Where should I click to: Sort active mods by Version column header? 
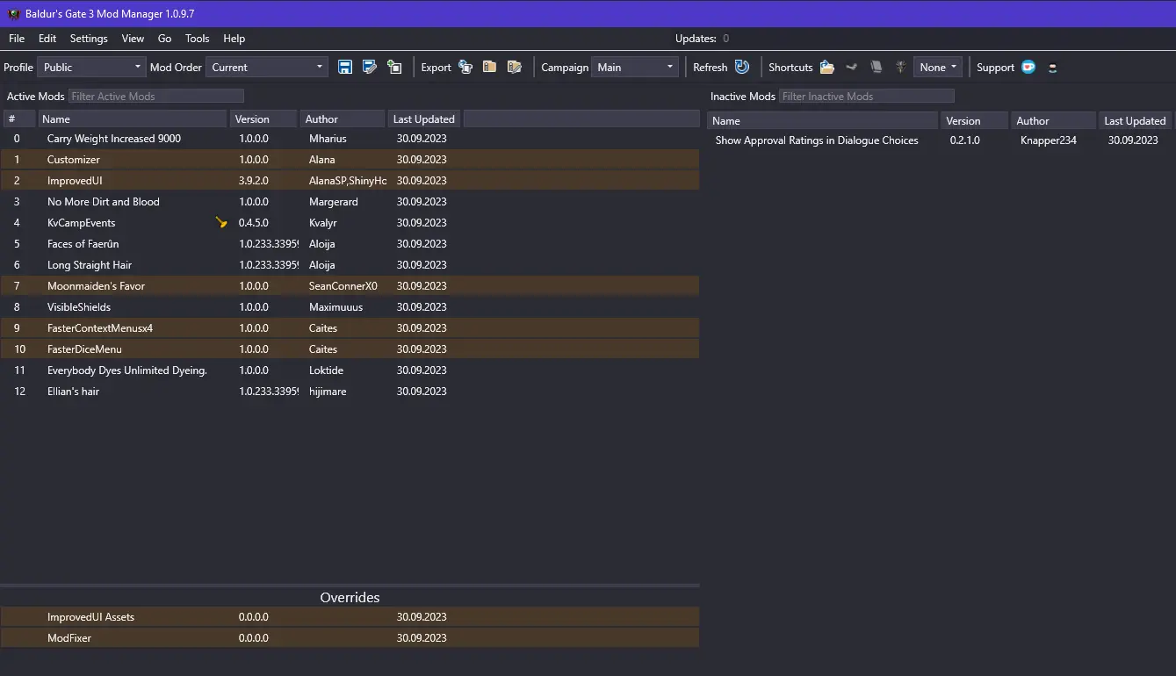pyautogui.click(x=263, y=119)
